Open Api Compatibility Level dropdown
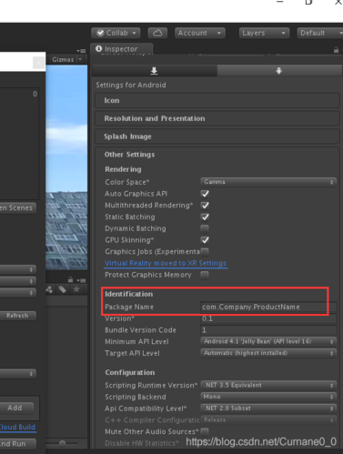Screen dimensions: 343x454 [268, 409]
